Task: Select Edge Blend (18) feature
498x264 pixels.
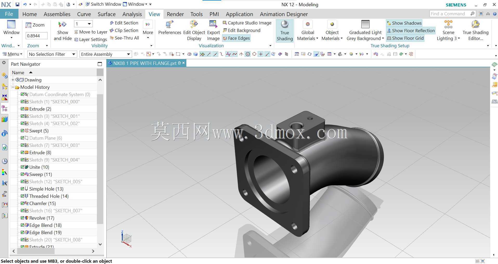Action: [x=45, y=225]
